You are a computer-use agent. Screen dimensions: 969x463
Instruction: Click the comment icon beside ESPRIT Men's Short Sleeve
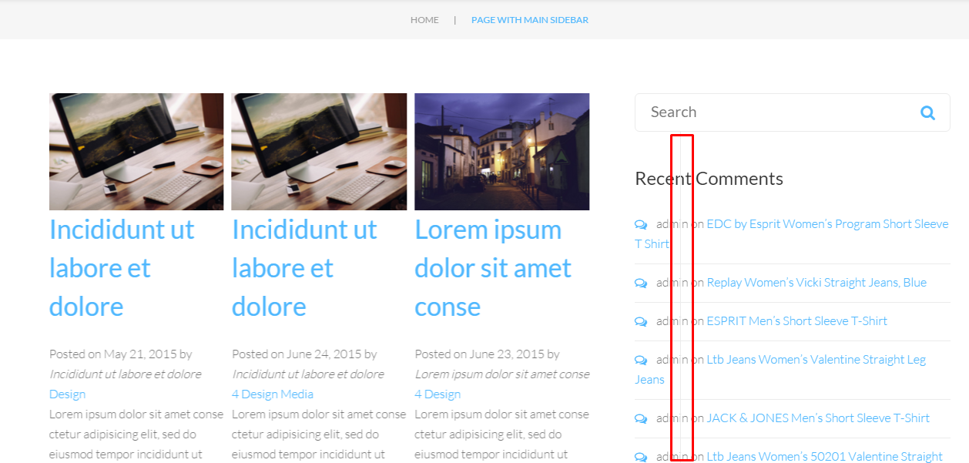coord(641,321)
